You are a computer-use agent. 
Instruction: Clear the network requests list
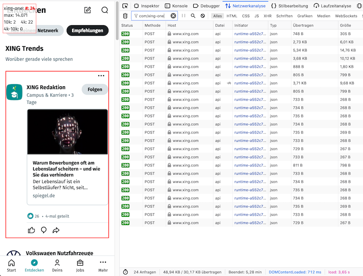pos(126,15)
